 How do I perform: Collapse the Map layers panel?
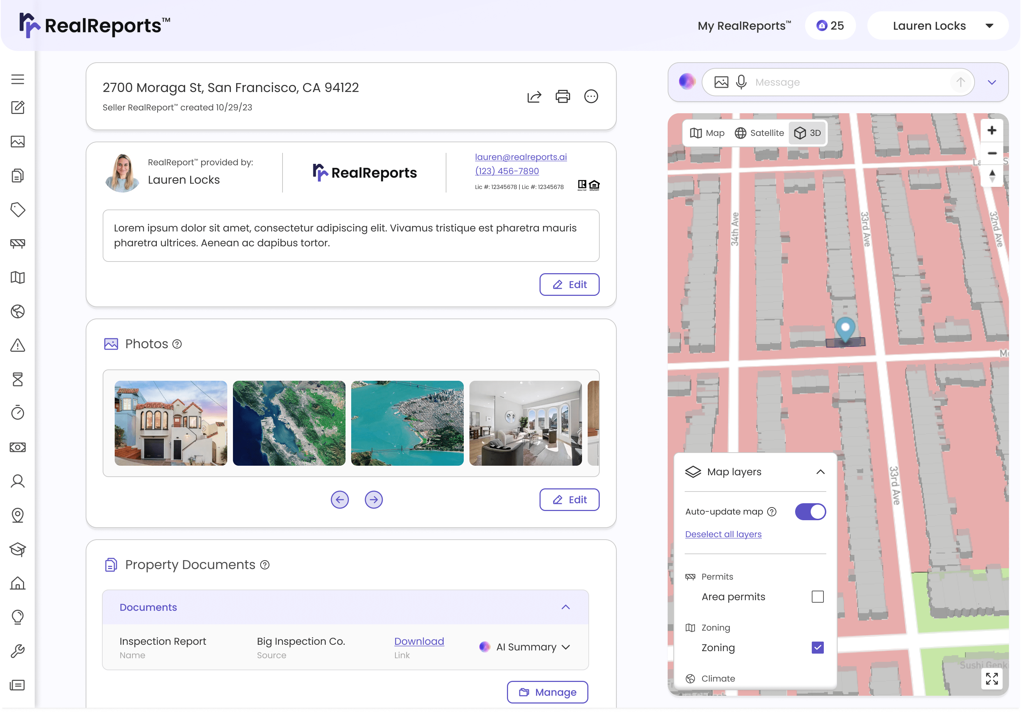[821, 472]
